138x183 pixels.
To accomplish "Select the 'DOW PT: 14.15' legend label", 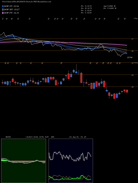I will click(x=11, y=13).
